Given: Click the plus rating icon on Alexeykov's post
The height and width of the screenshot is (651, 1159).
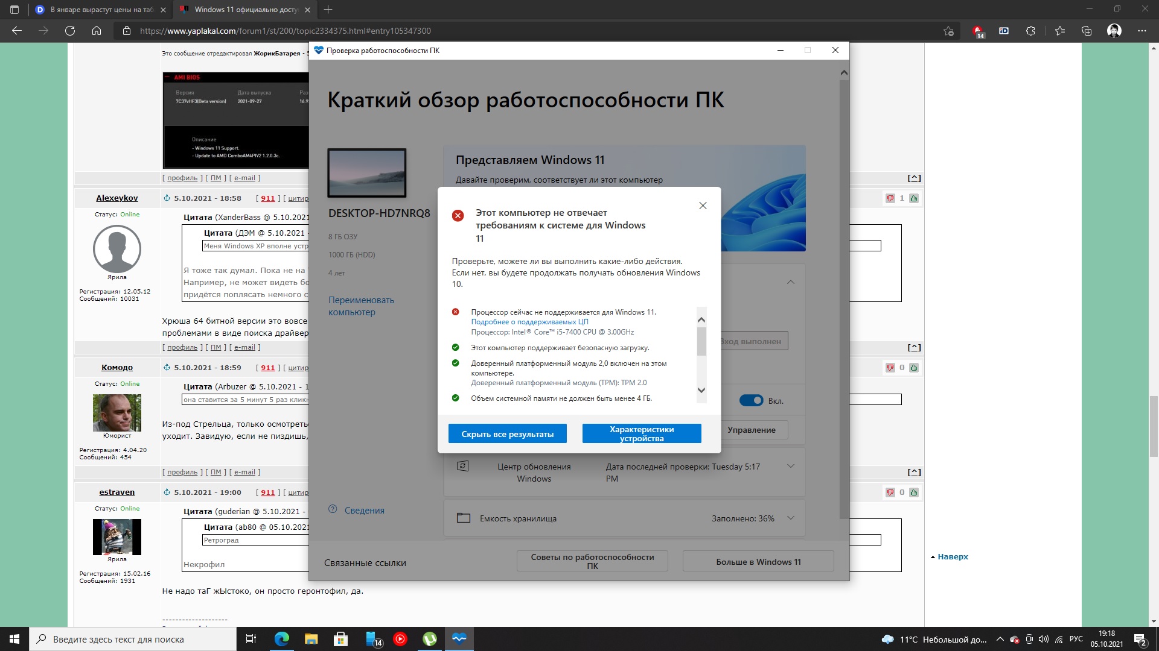Looking at the screenshot, I should point(914,198).
